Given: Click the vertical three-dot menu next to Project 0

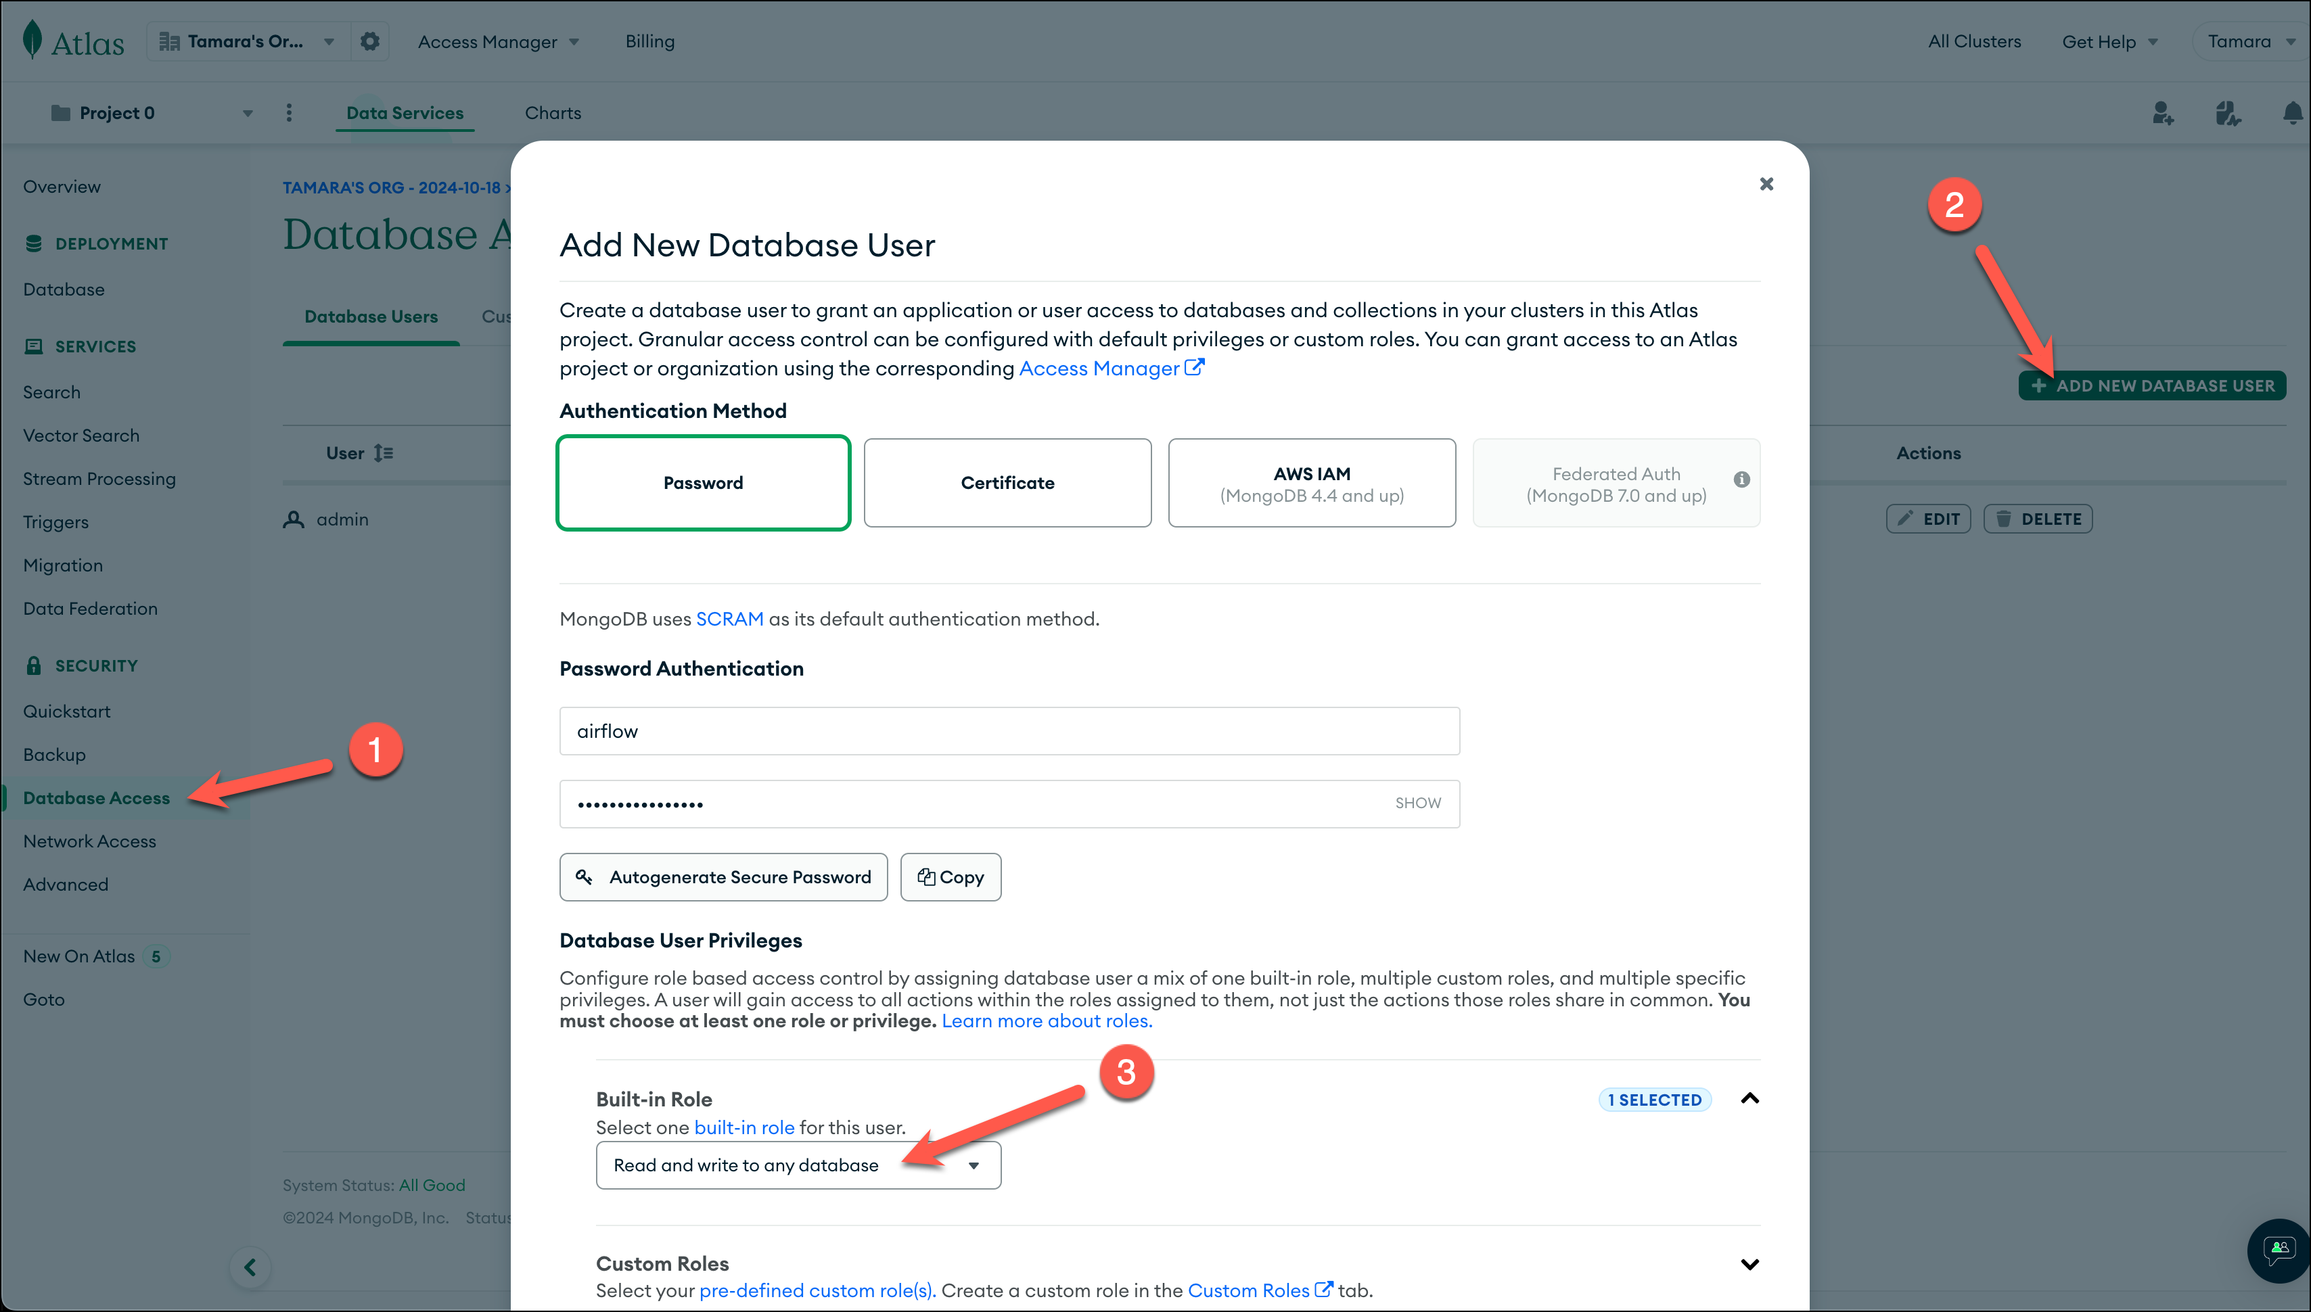Looking at the screenshot, I should 290,112.
